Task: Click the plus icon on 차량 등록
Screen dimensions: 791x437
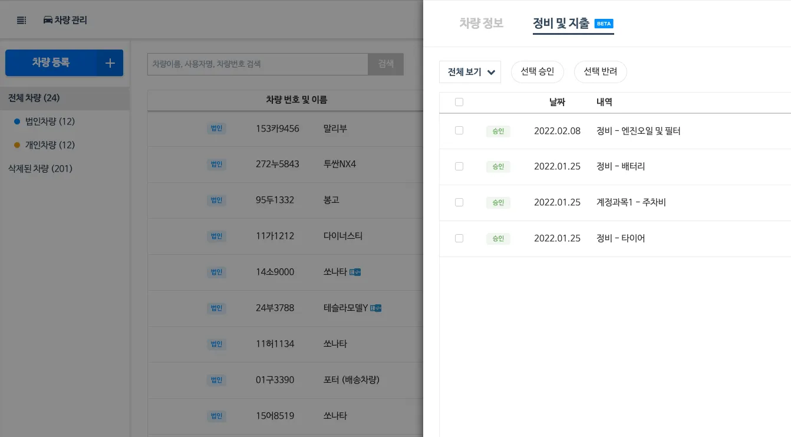Action: [110, 63]
